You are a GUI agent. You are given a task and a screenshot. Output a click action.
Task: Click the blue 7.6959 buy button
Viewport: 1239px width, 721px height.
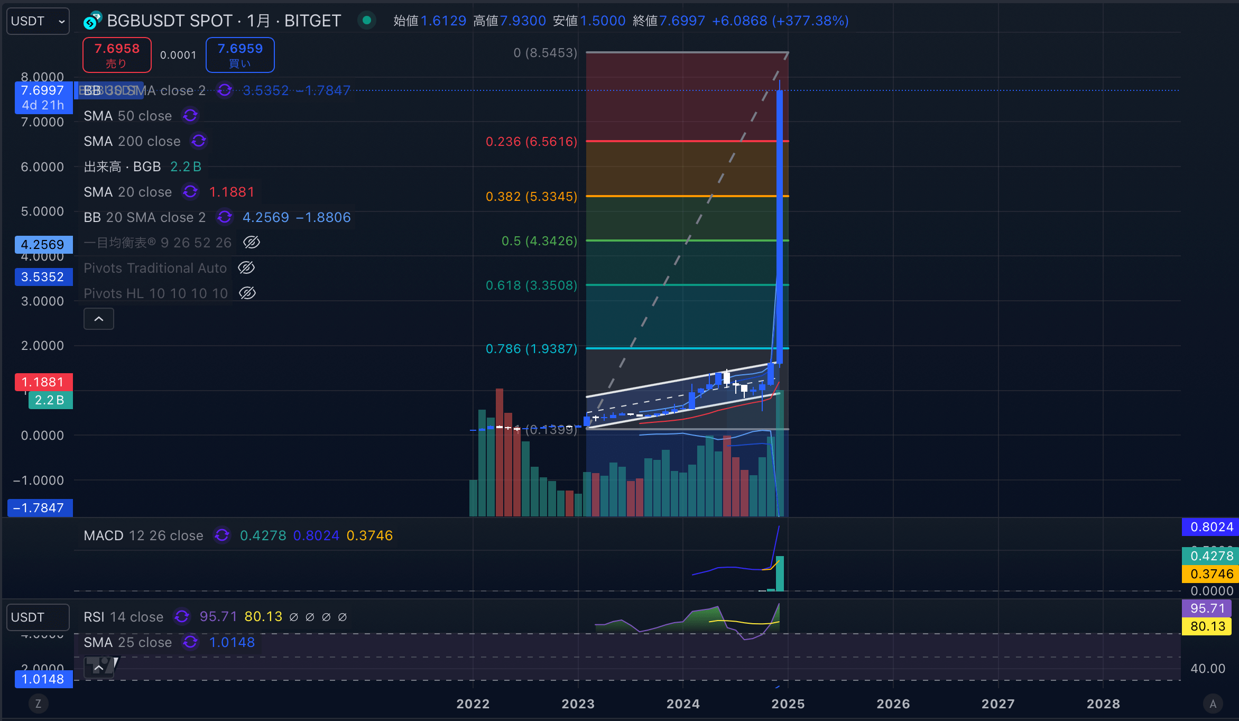[240, 55]
